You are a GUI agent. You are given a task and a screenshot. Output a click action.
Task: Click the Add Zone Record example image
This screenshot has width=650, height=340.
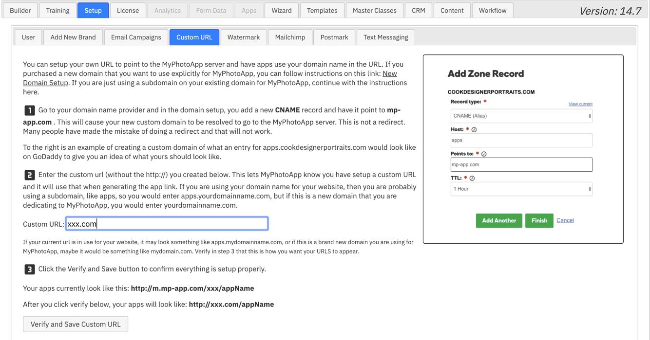click(523, 149)
